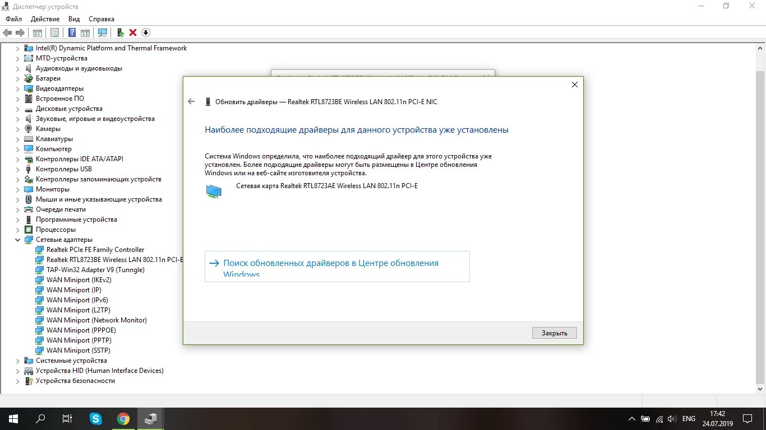Click the Update driver toolbar icon
This screenshot has width=766, height=430.
pos(121,32)
